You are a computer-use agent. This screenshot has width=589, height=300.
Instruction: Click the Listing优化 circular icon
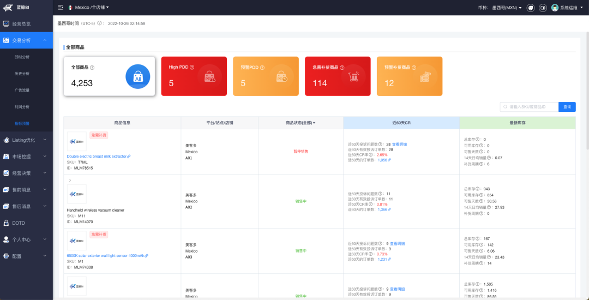6,140
